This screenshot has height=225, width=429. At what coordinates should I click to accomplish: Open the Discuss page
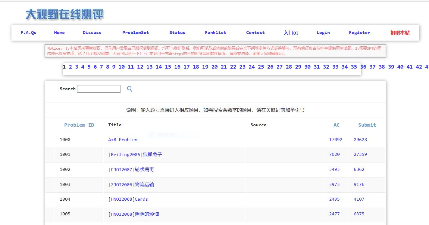[92, 32]
